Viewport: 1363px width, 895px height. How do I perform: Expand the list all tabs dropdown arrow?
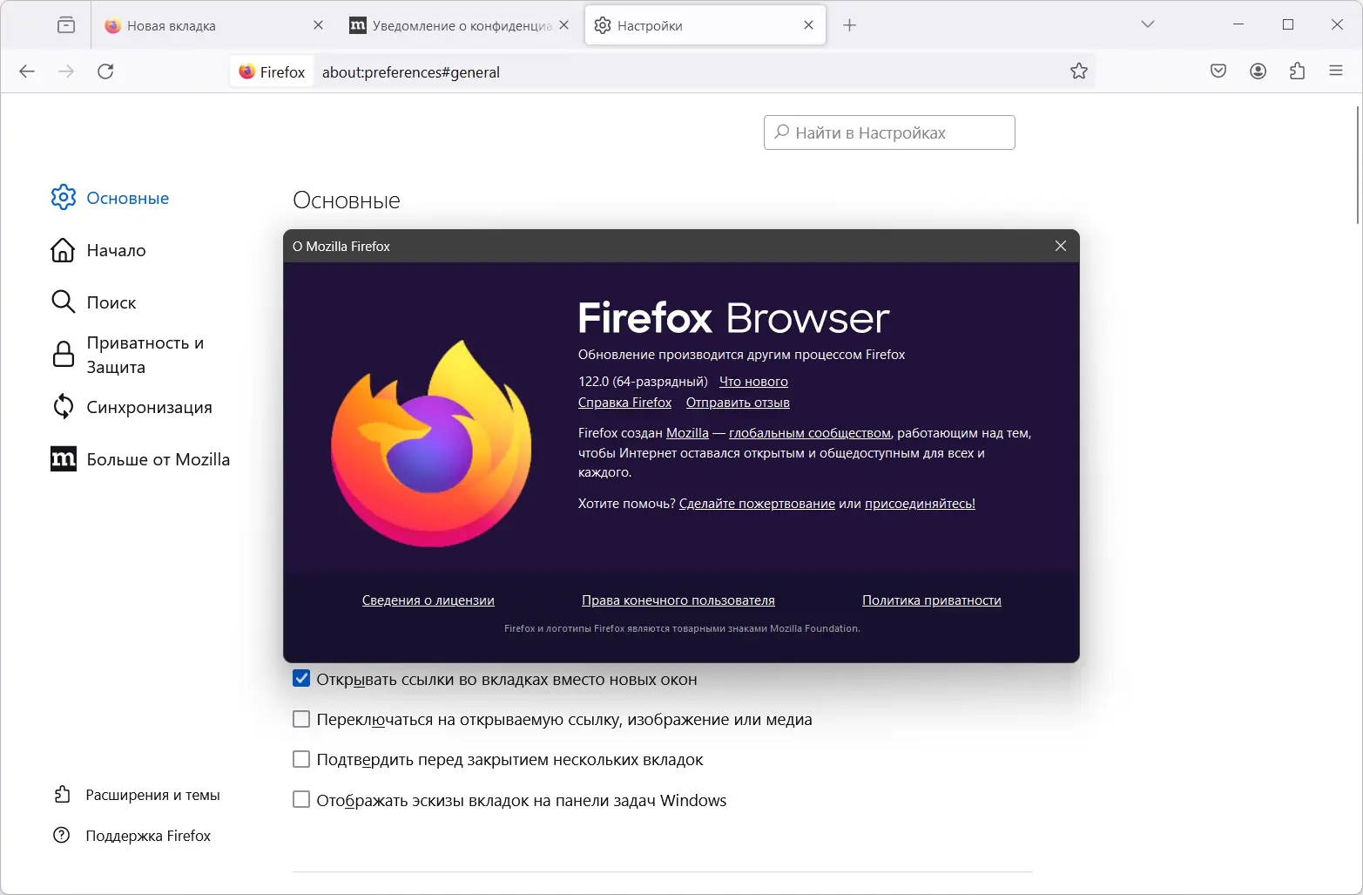pyautogui.click(x=1148, y=24)
